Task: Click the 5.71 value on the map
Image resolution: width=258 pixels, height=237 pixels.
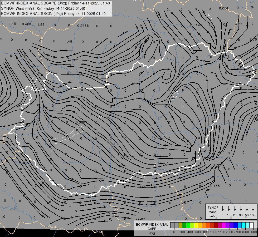Action: (x=225, y=57)
